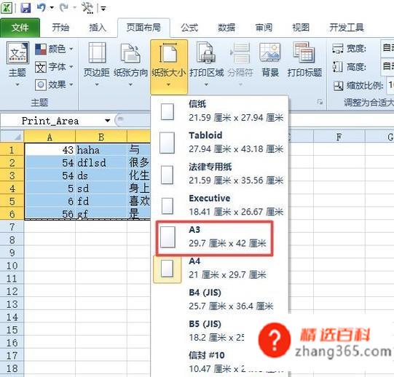Switch to the 公式 tab
Screen dimensions: 394x377
point(189,27)
